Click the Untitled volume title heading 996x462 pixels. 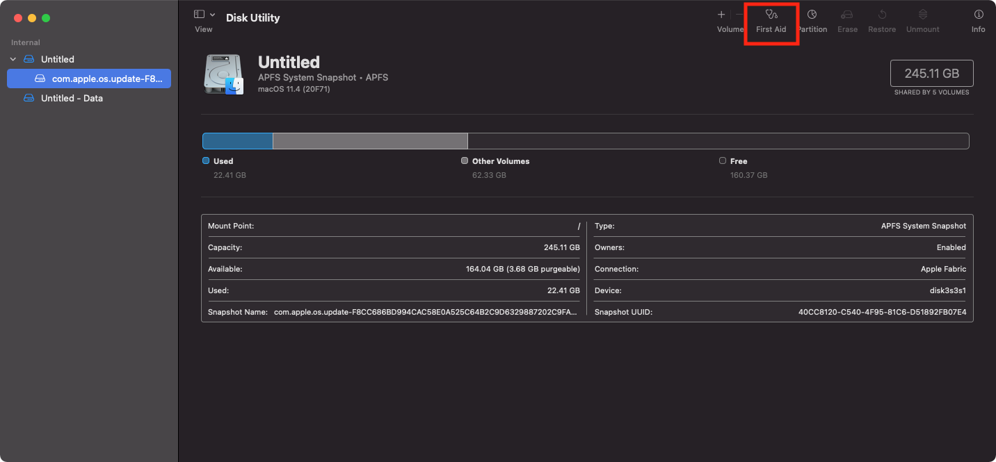(289, 62)
